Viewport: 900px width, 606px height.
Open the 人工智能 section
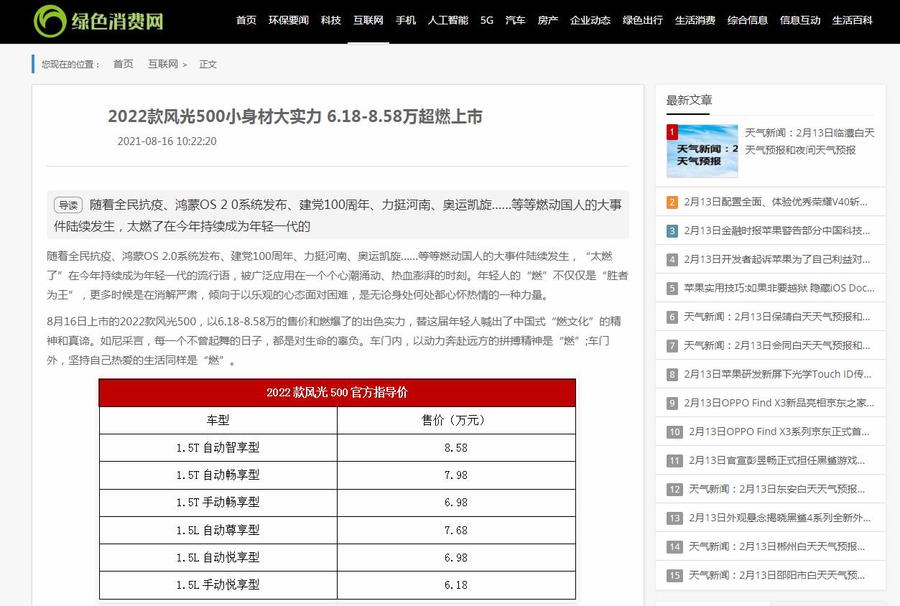(x=448, y=20)
